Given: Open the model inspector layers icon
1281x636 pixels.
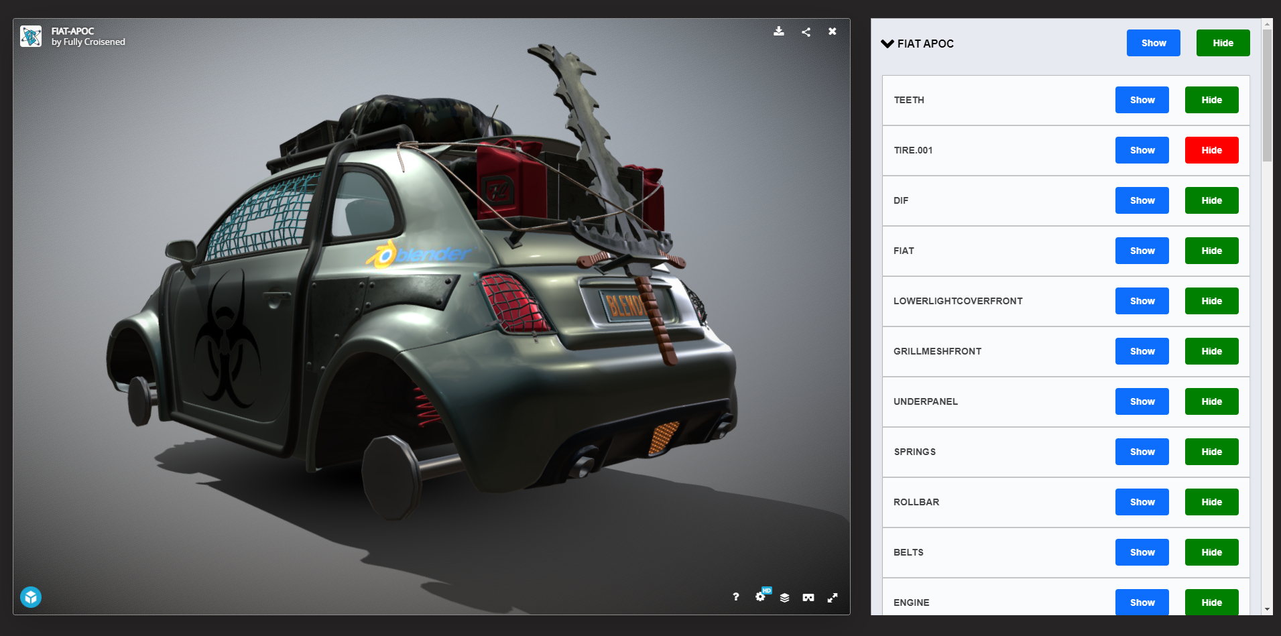Looking at the screenshot, I should tap(784, 597).
